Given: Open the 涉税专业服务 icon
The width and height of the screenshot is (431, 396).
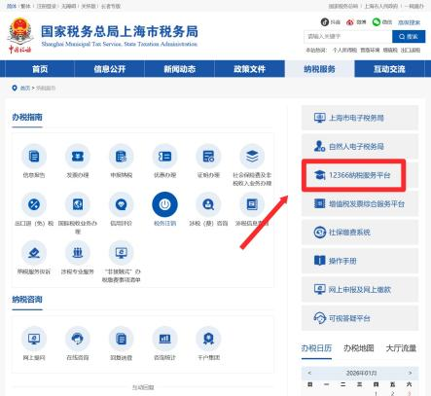Looking at the screenshot, I should coord(78,253).
